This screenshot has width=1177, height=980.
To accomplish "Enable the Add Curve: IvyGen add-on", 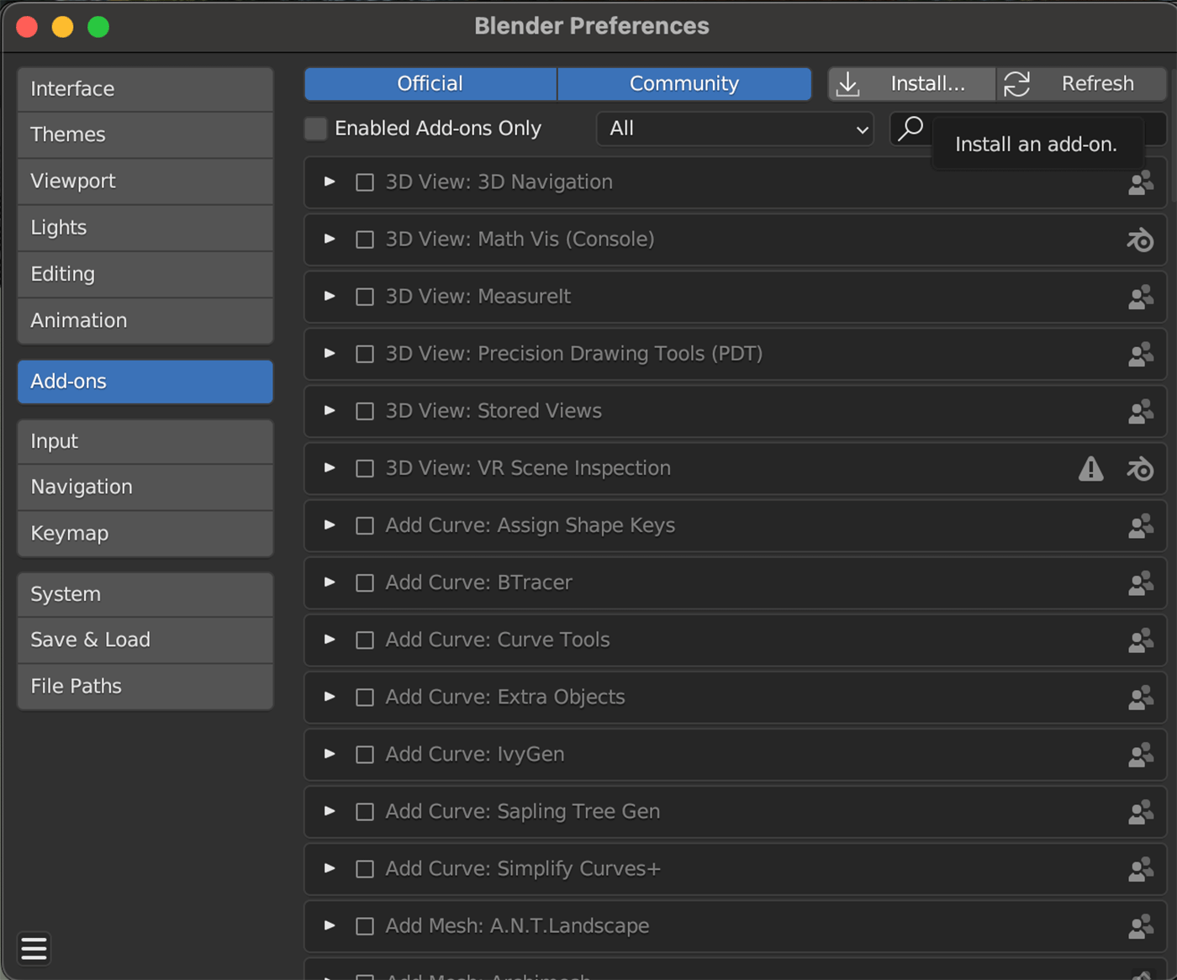I will 364,755.
